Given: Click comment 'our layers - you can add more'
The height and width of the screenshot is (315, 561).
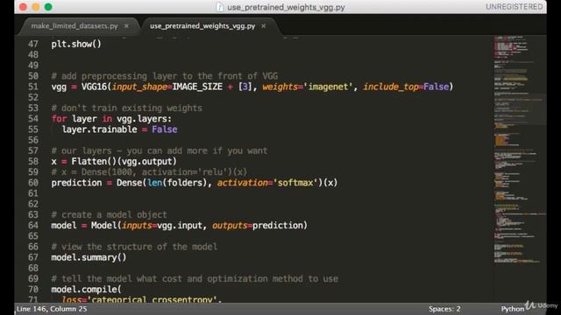Looking at the screenshot, I should 160,150.
